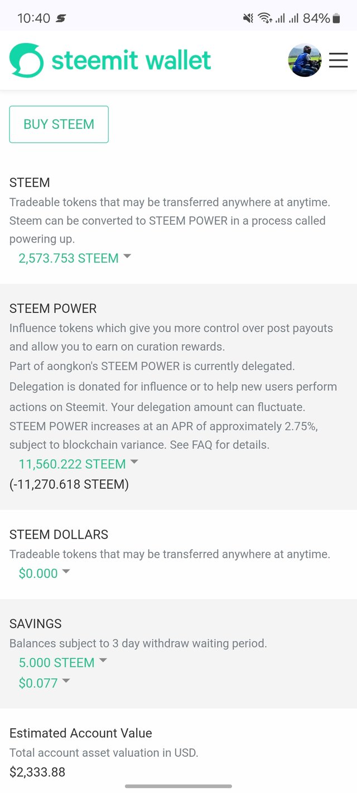This screenshot has width=357, height=793.
Task: Tap the Estimated Account Value $2,333.88
Action: tap(37, 772)
